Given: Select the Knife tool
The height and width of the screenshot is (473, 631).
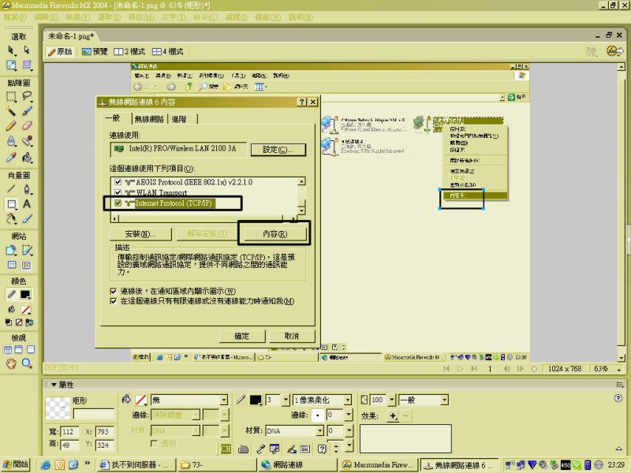Looking at the screenshot, I should [27, 219].
